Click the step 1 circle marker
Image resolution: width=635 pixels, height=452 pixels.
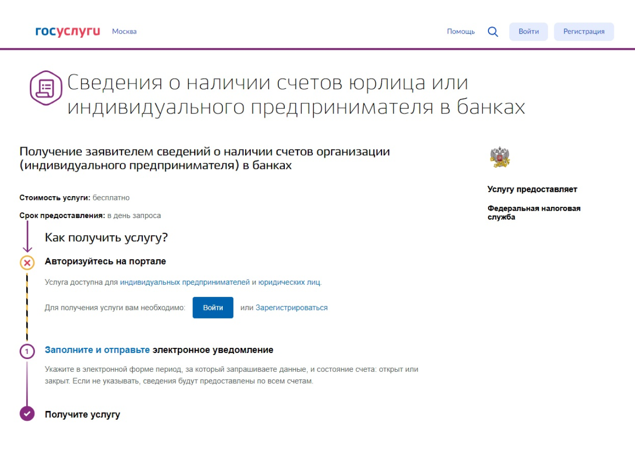(27, 350)
